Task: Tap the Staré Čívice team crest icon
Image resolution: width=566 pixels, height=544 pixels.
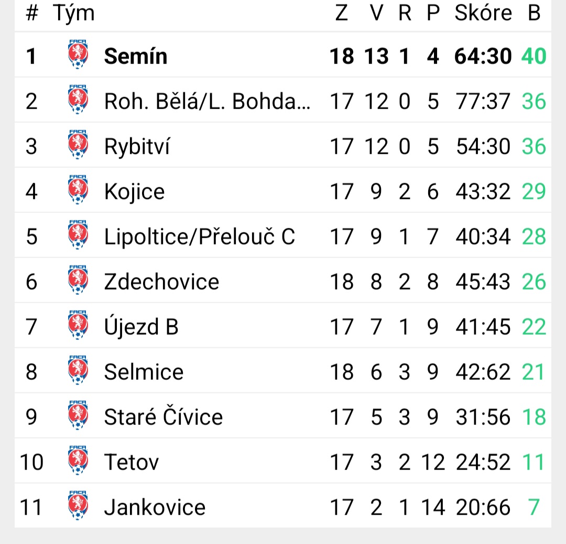Action: (x=78, y=415)
